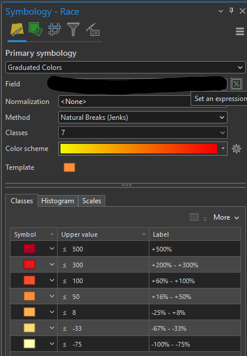The image size is (247, 356).
Task: Switch to the Scales tab
Action: coord(92,201)
